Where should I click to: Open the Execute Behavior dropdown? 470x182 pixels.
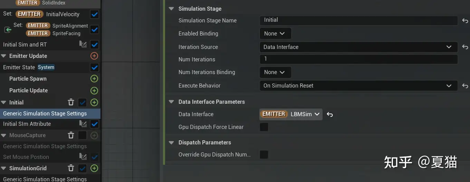point(358,85)
